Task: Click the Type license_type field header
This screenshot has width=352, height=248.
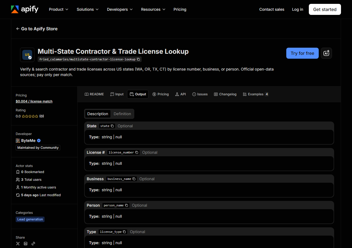Action: [x=209, y=232]
